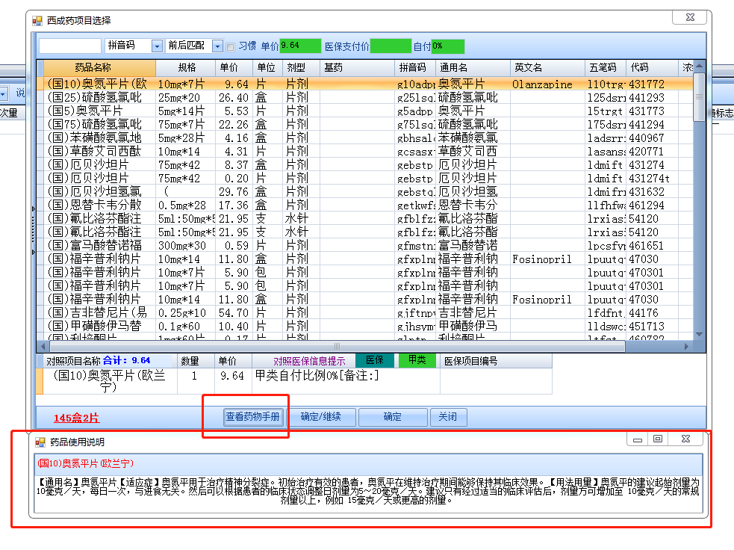This screenshot has width=734, height=550.
Task: Sort by 单价 column header in drug list
Action: coord(234,67)
